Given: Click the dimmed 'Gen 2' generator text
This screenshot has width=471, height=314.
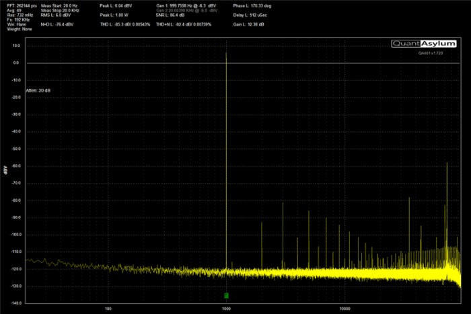Looking at the screenshot, I should pos(187,11).
